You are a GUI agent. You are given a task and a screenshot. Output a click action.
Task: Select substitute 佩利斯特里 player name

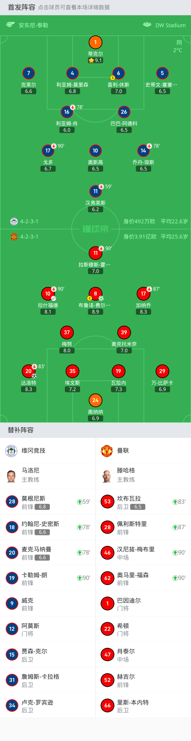[132, 524]
